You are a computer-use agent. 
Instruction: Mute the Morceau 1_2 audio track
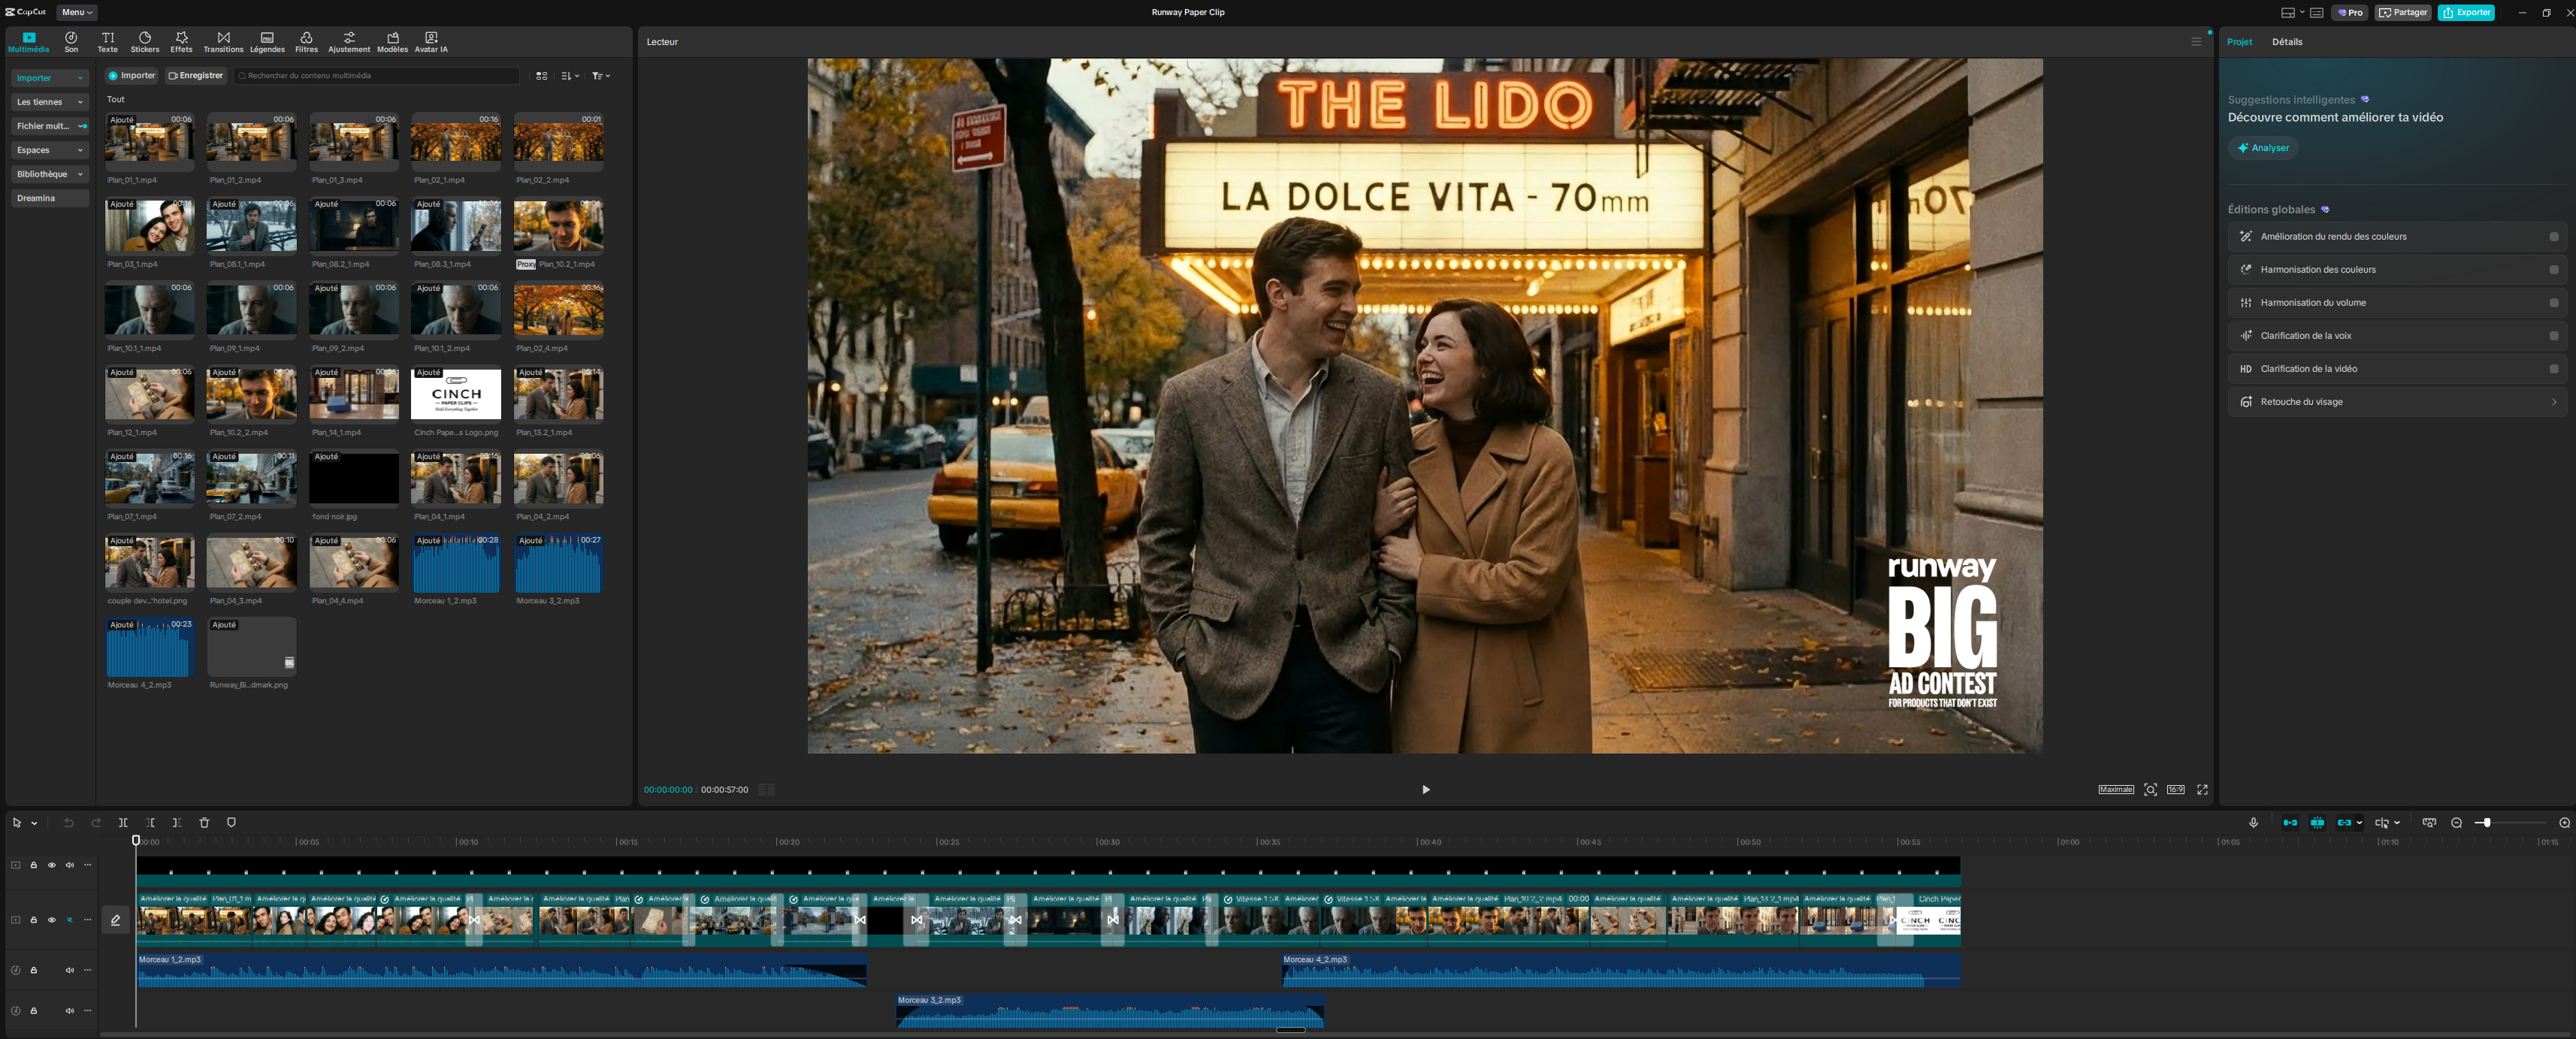point(70,969)
